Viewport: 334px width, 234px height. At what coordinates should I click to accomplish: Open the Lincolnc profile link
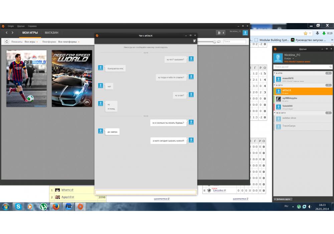click(219, 191)
